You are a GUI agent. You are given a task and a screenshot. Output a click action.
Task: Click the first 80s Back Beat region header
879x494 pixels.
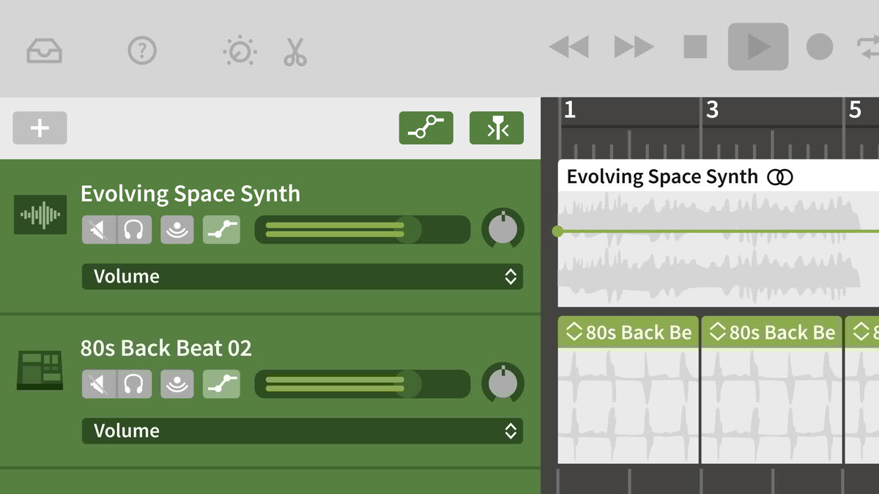click(x=628, y=332)
